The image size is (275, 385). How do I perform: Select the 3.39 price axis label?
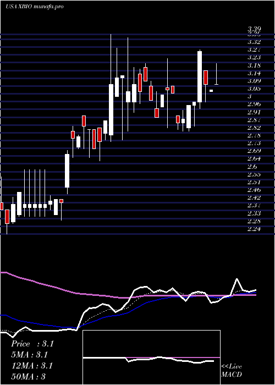click(x=254, y=29)
